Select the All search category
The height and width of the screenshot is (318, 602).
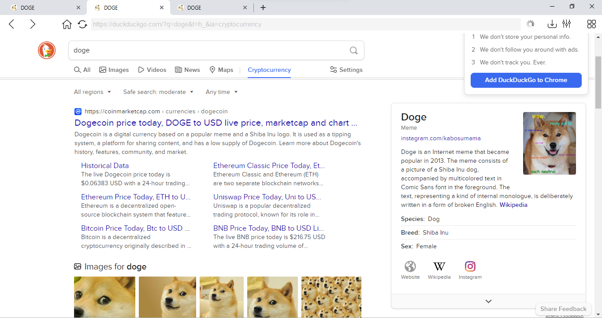82,70
